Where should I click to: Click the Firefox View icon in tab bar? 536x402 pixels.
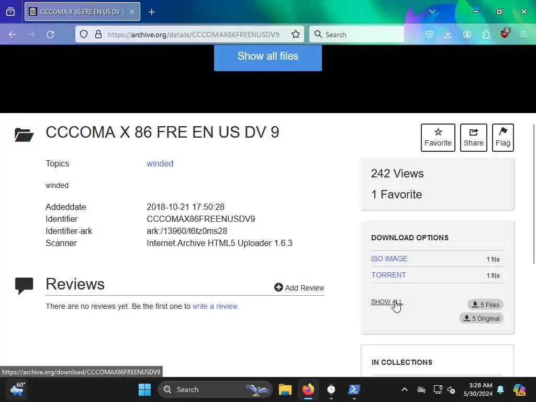10,12
